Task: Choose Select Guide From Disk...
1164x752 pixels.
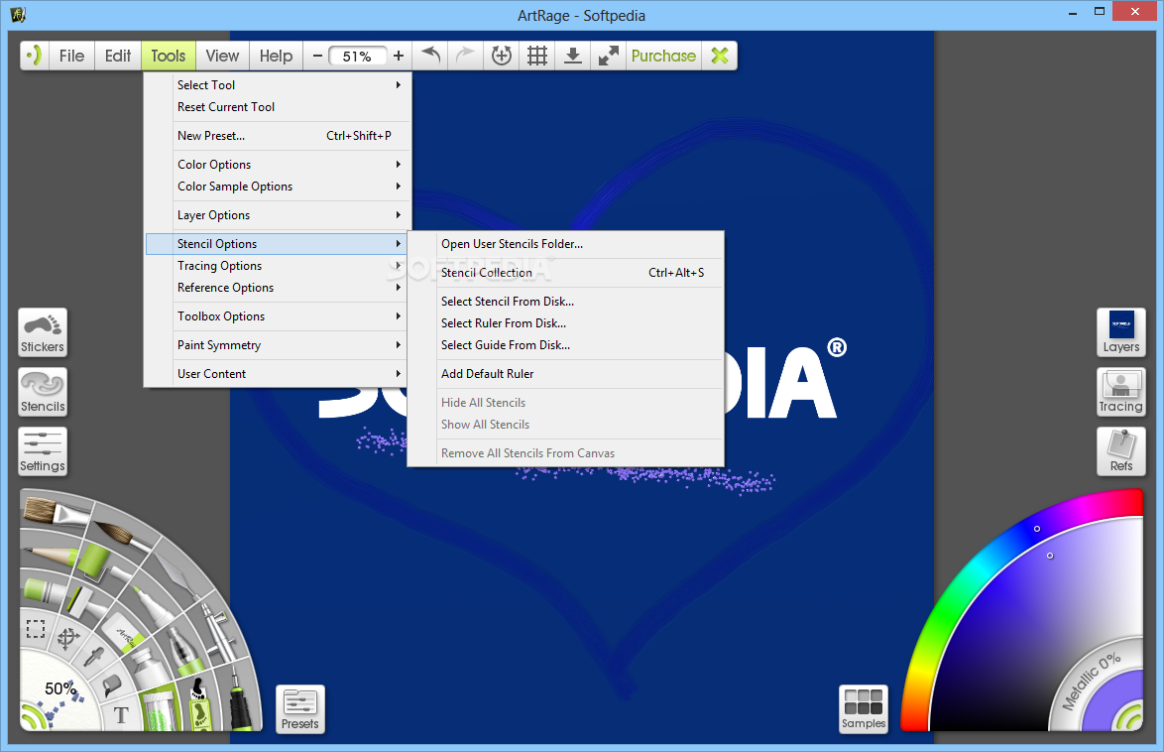Action: tap(566, 345)
